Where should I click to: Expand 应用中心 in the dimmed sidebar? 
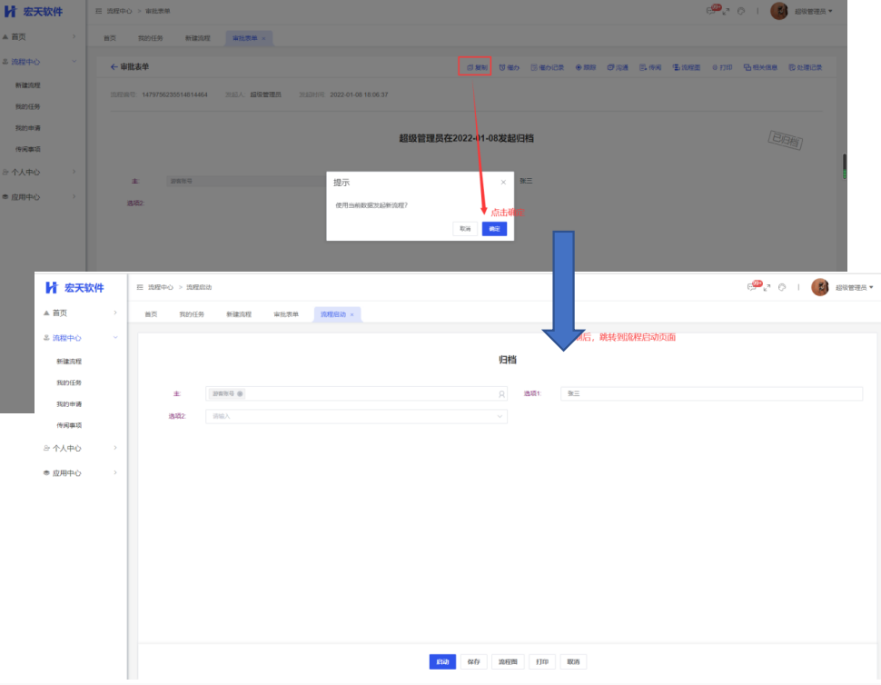coord(38,196)
